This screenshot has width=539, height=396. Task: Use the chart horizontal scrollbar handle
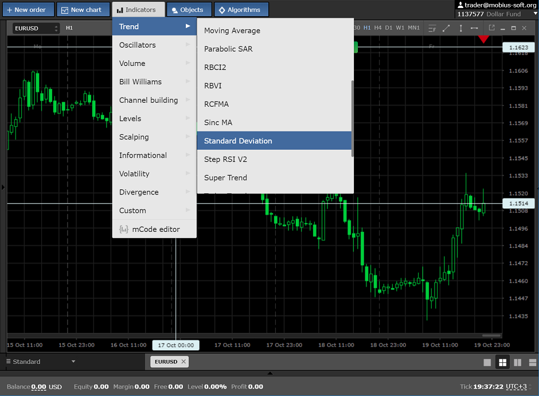click(x=491, y=335)
